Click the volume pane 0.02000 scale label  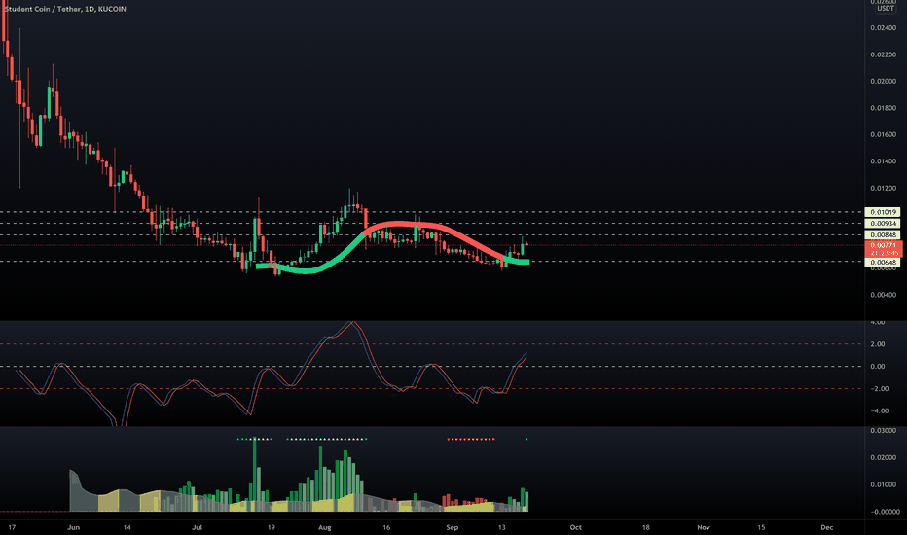click(884, 457)
